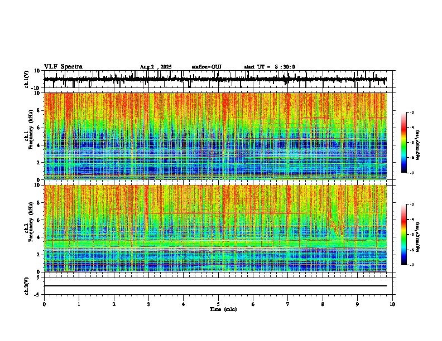Click time axis tick label "4"
The width and height of the screenshot is (442, 341).
[x=184, y=304]
